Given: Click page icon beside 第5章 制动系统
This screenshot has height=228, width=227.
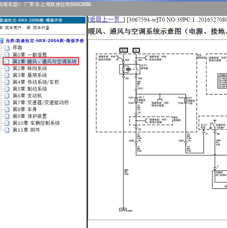Looking at the screenshot, I should 7,89.
